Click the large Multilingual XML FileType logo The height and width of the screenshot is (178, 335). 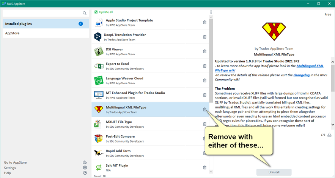tap(274, 31)
